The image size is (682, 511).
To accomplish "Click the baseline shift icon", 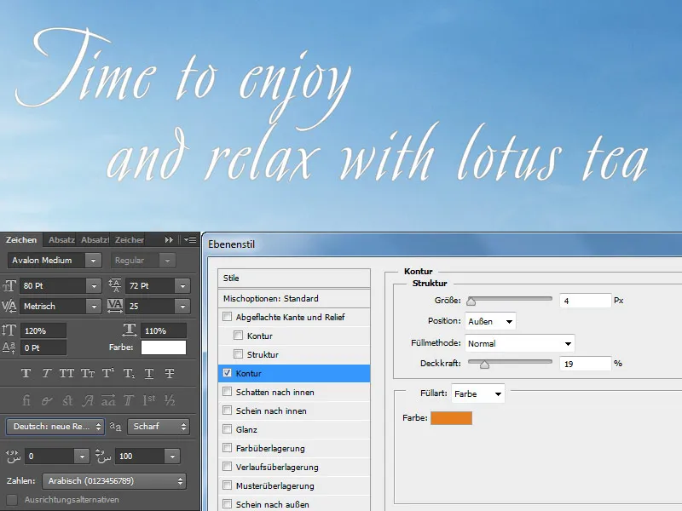I will (9, 347).
